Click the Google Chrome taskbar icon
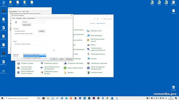179x100 pixels. (x=107, y=98)
